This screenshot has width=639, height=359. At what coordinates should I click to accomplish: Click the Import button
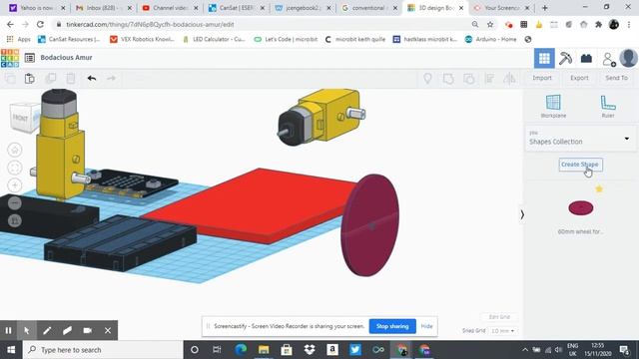click(542, 78)
